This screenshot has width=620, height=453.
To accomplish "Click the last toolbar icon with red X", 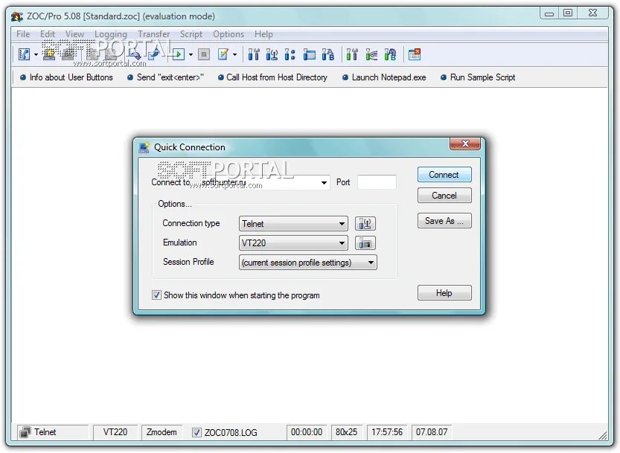I will click(x=415, y=54).
